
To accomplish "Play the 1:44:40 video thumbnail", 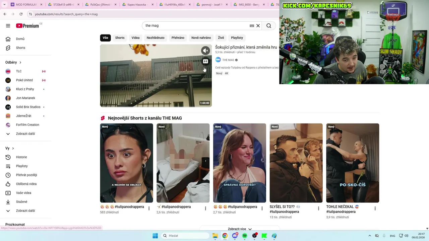I will tap(156, 76).
